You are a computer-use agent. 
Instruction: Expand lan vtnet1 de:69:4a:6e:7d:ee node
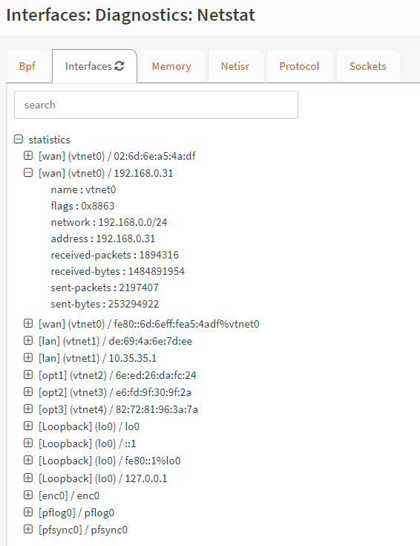pyautogui.click(x=28, y=340)
